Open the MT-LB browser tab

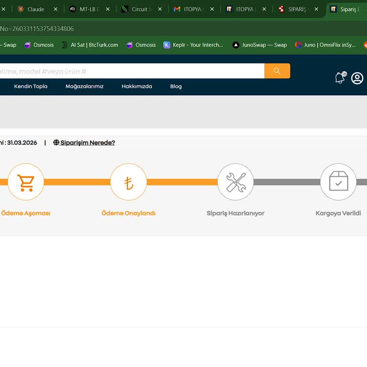[x=89, y=9]
